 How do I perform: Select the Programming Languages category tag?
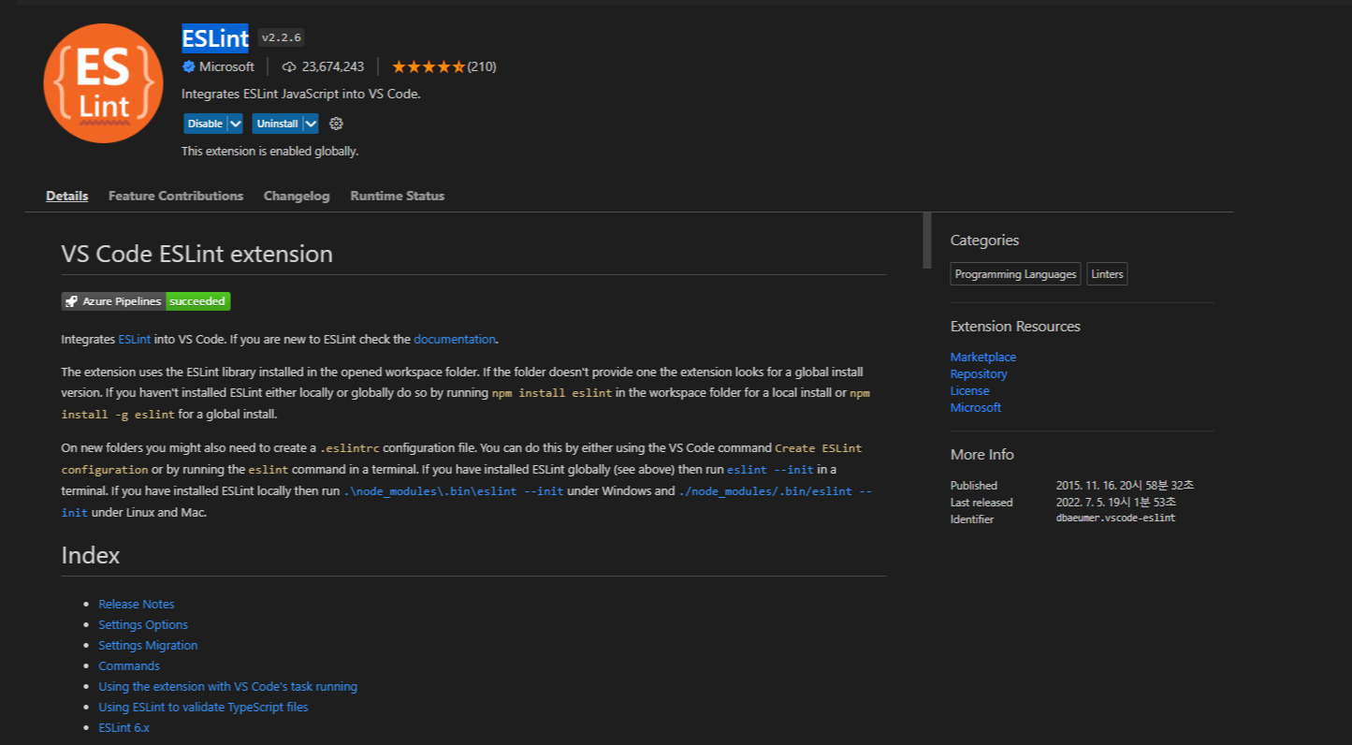[x=1015, y=274]
